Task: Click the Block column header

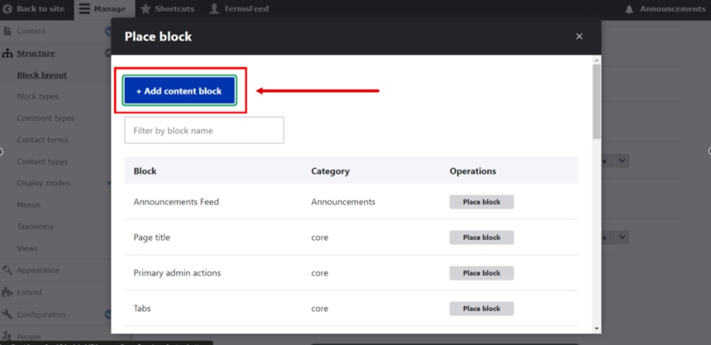Action: coord(144,171)
